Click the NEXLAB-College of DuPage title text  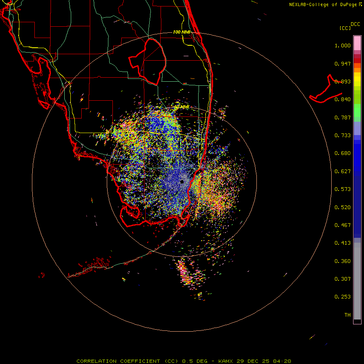pos(323,4)
